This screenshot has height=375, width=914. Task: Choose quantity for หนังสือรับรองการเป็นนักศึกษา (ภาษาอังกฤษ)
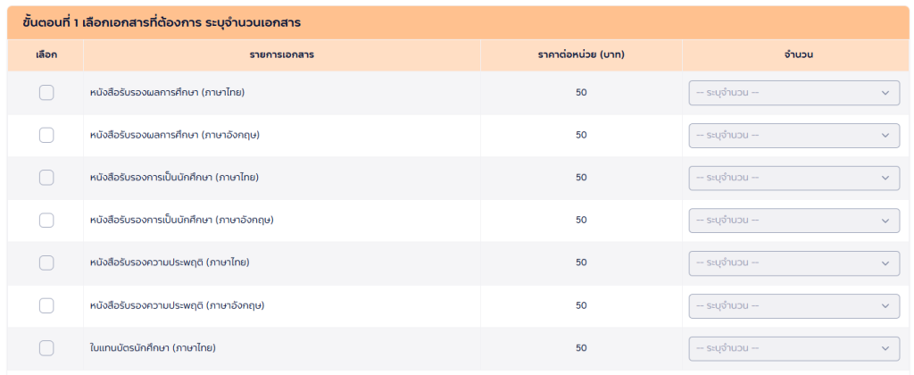click(x=794, y=221)
